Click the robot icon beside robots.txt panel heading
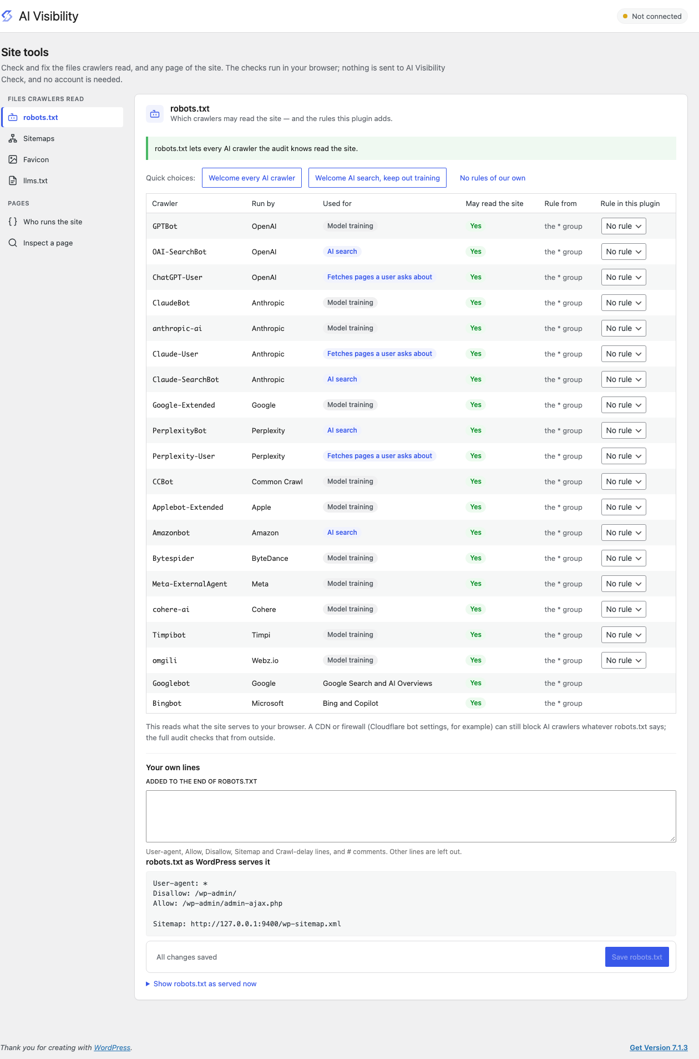Screen dimensions: 699x1059 coord(155,114)
